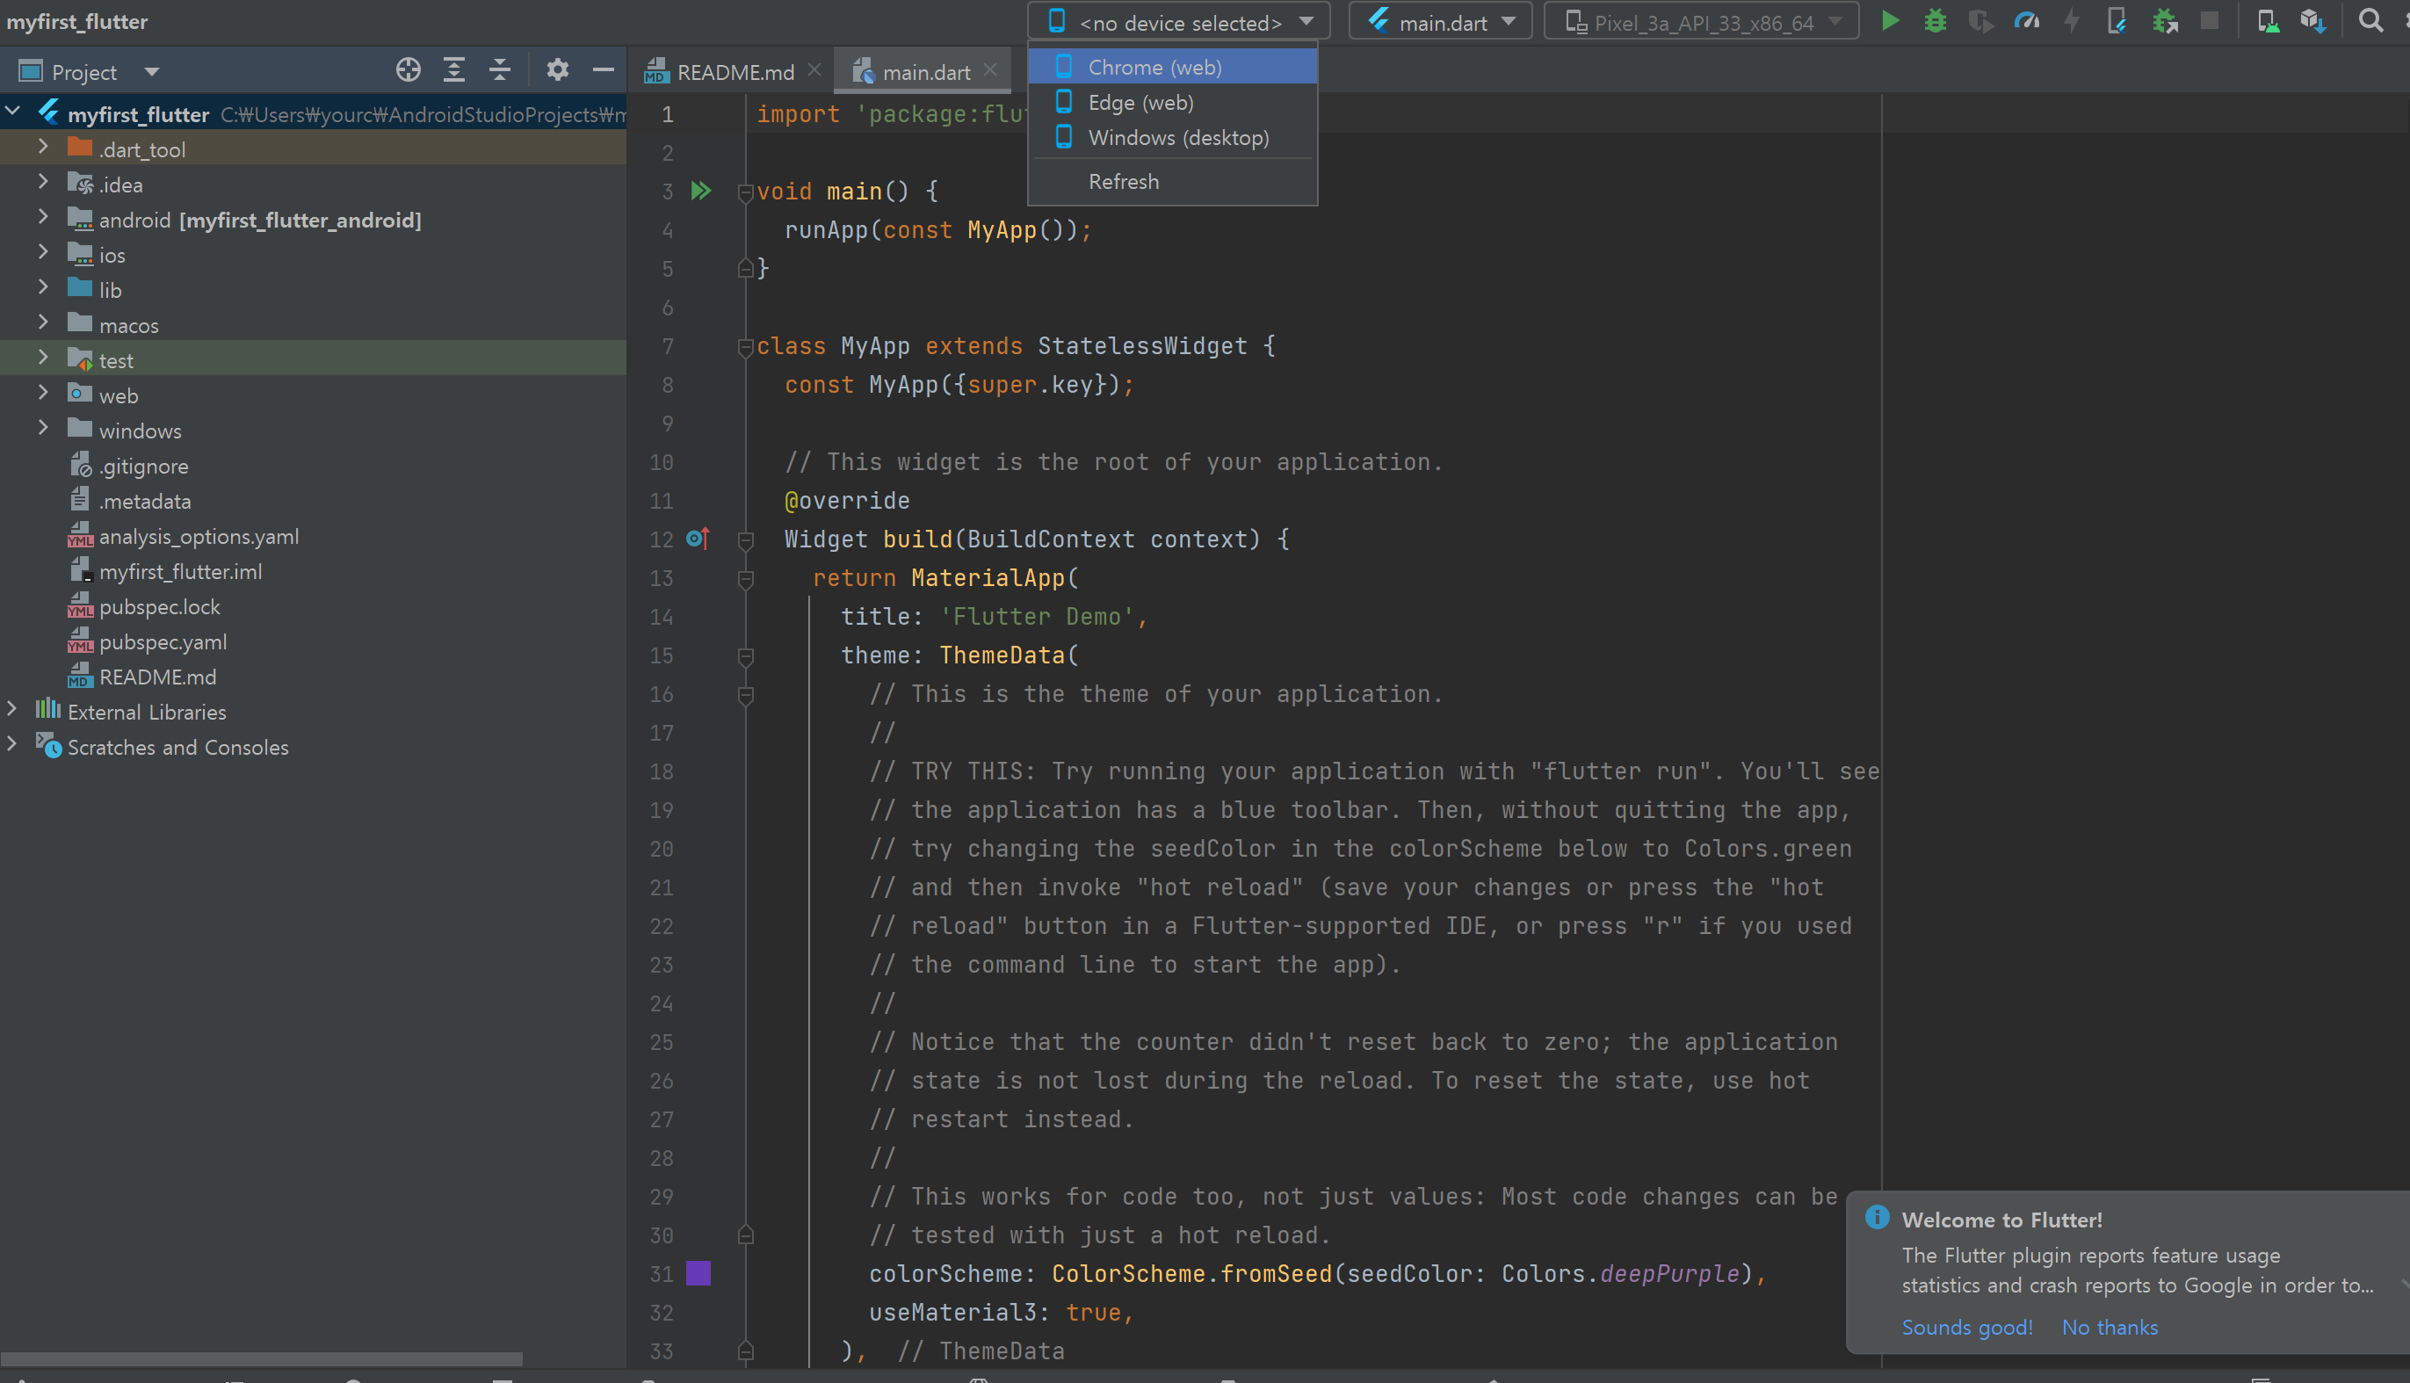Screen dimensions: 2410x1383
Task: Click Select Opened File target icon
Action: [x=409, y=70]
